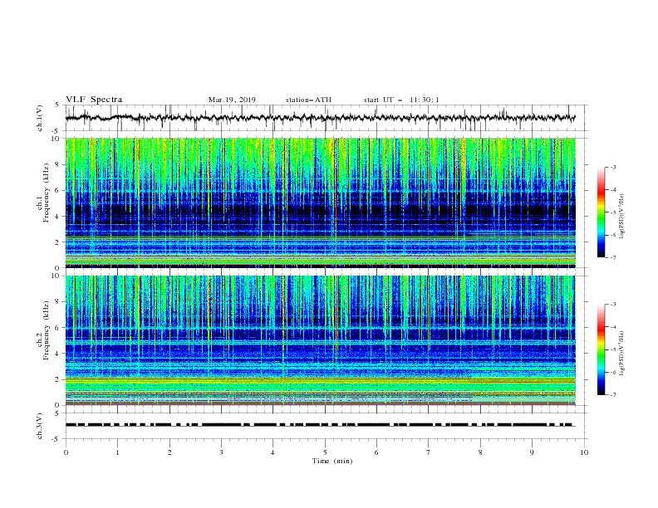Click the ch.1 colorbar "-3" tick label
This screenshot has height=508, width=658.
612,167
